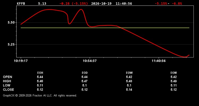The image size is (199, 106).
Task: Click the LOW row label
Action: pyautogui.click(x=7, y=85)
